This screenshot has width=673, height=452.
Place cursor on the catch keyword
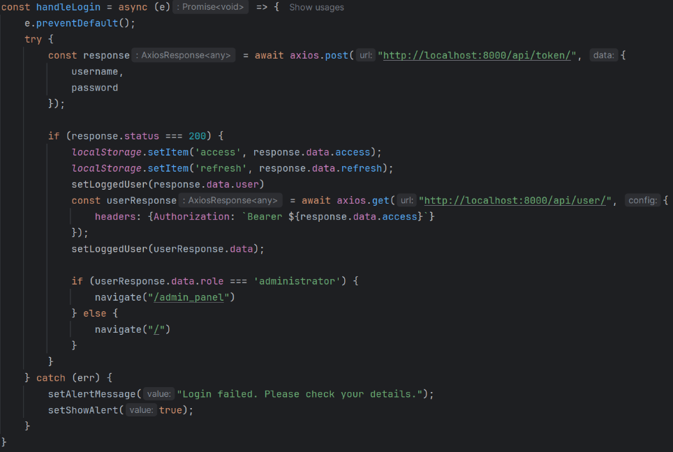pos(50,377)
